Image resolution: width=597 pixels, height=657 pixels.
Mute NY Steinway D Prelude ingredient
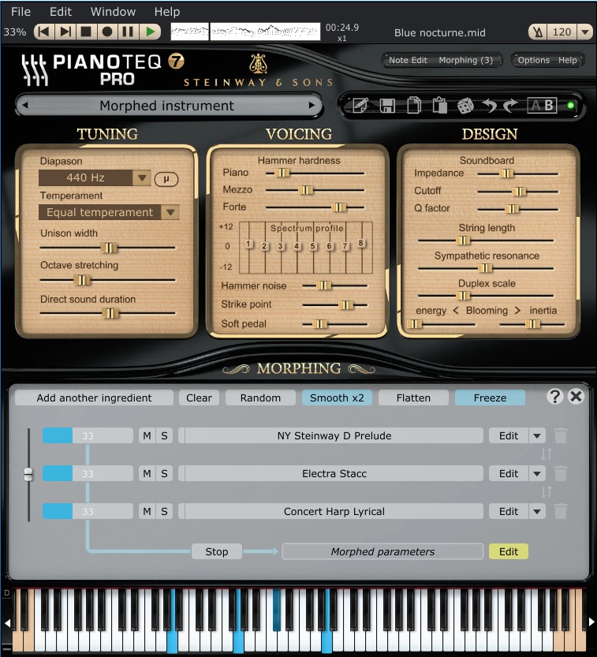click(x=147, y=435)
